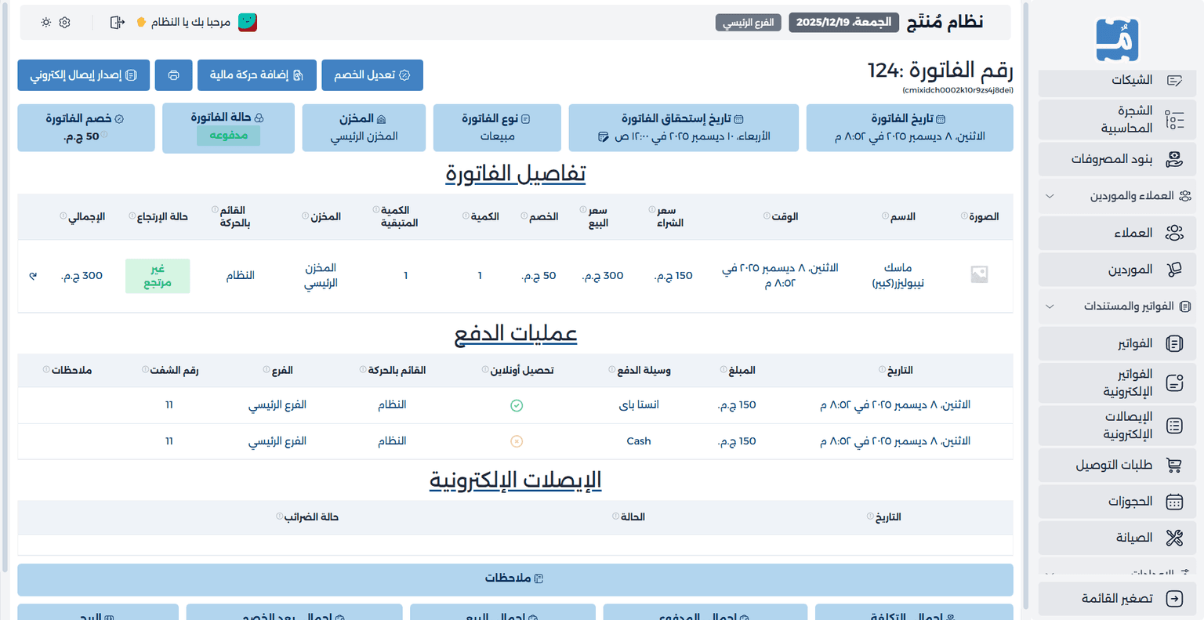Click info icon next to الإجمالي column header
1204x620 pixels.
(63, 216)
